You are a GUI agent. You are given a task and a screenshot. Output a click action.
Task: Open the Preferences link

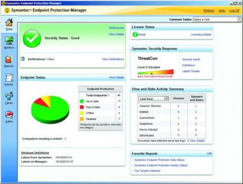coord(116,28)
